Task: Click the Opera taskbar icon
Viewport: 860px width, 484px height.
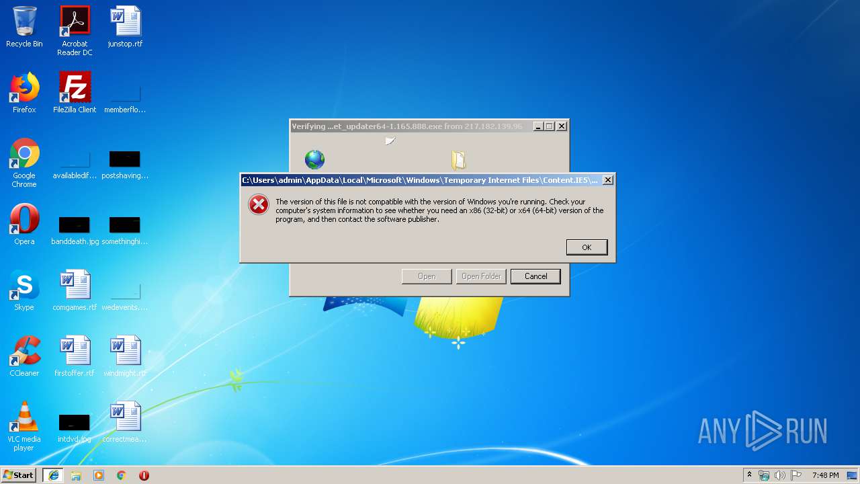Action: pos(144,475)
